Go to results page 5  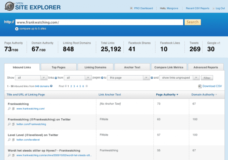click(x=80, y=86)
